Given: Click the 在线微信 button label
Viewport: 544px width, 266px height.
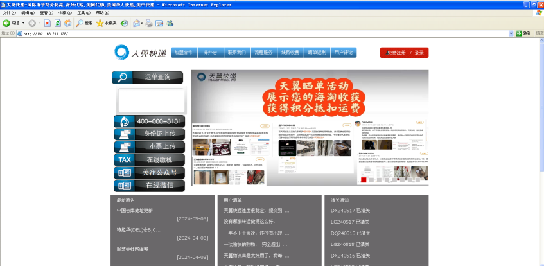Looking at the screenshot, I should (x=159, y=186).
